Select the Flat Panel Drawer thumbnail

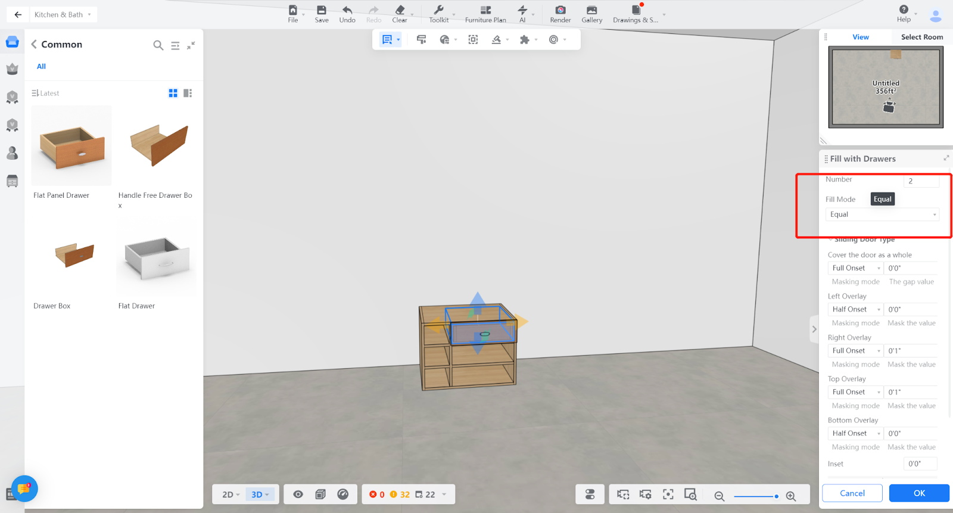[71, 146]
